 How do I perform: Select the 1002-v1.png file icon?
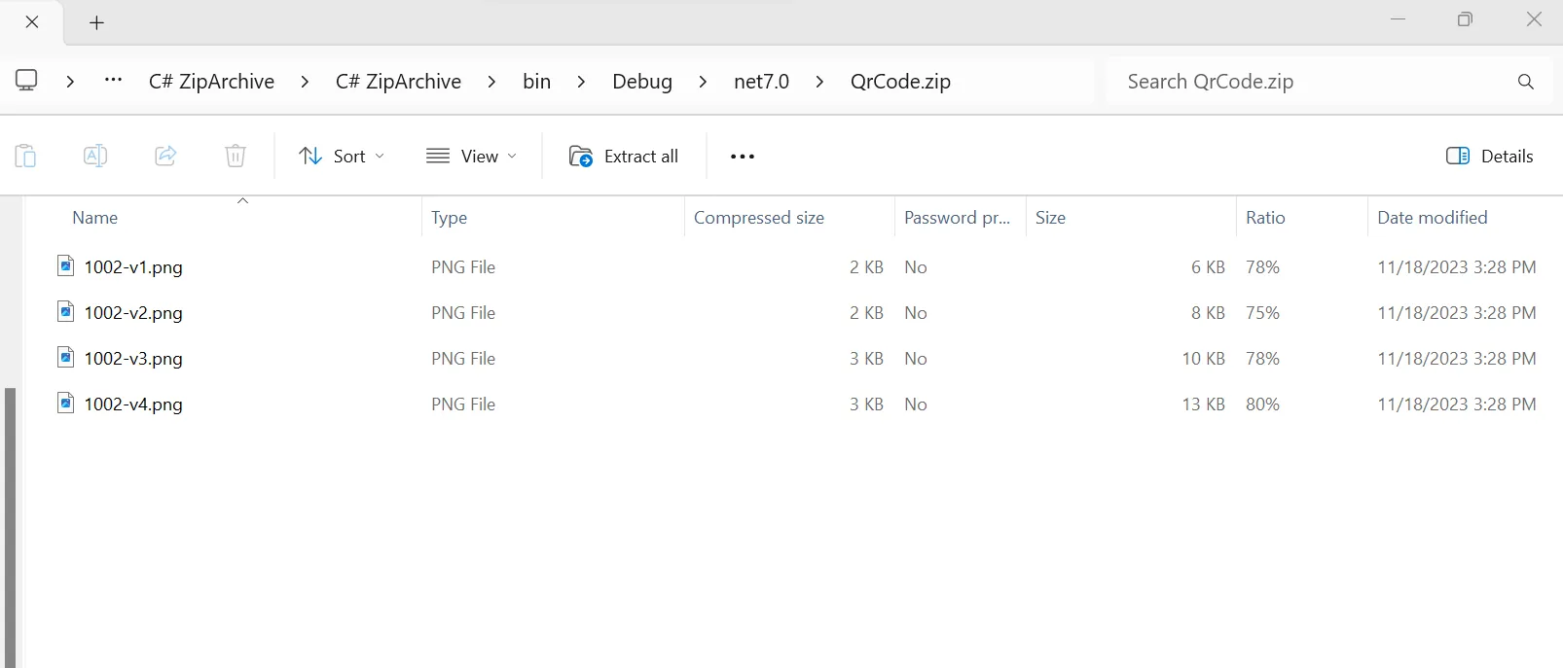pyautogui.click(x=65, y=266)
